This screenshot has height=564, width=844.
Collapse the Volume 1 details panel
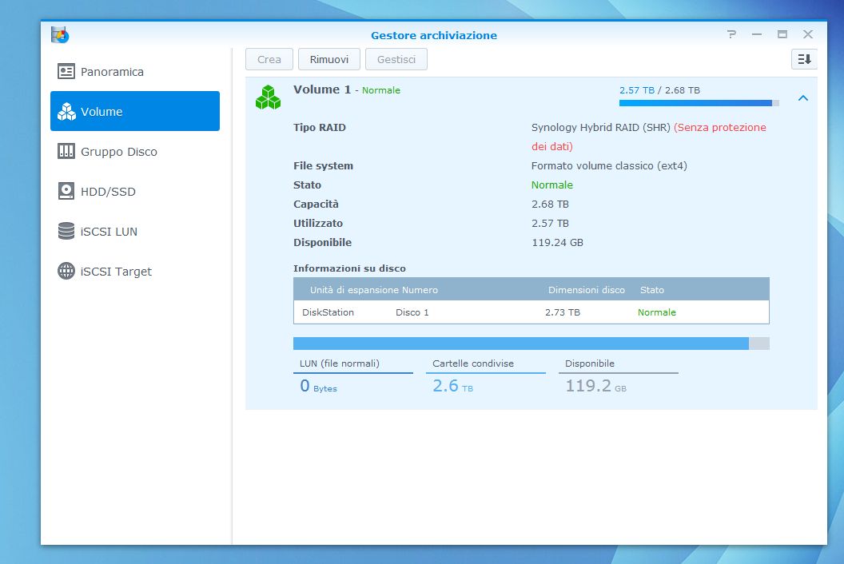803,98
